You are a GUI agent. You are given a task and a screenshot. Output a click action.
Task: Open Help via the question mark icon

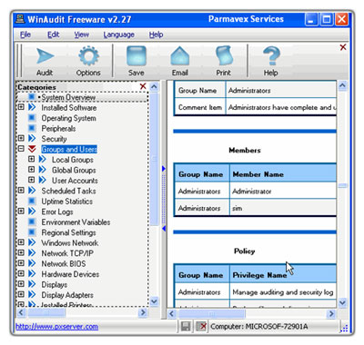tap(271, 61)
